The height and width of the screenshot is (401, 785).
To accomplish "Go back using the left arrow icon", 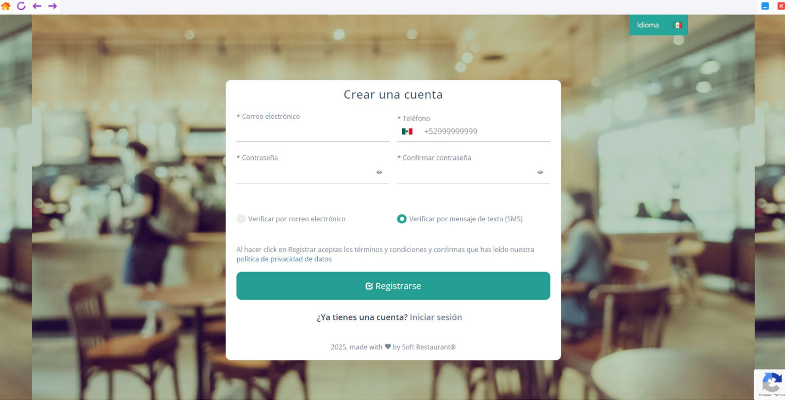I will click(37, 6).
